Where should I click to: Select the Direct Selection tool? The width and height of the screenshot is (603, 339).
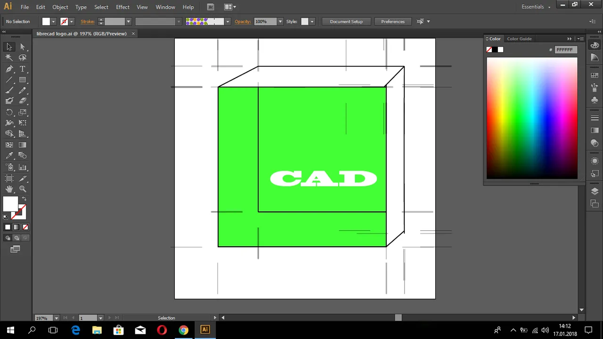(x=23, y=47)
